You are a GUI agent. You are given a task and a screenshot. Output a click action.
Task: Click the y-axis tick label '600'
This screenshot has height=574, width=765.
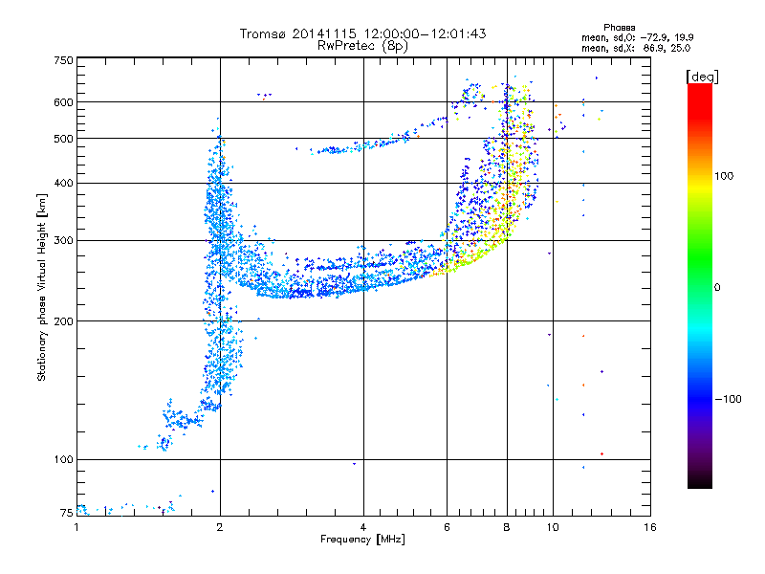click(x=63, y=102)
